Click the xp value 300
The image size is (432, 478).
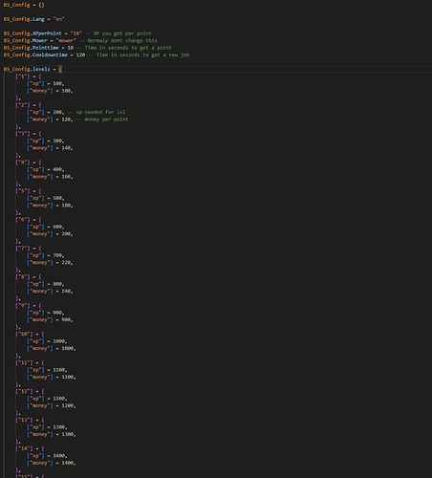(57, 141)
